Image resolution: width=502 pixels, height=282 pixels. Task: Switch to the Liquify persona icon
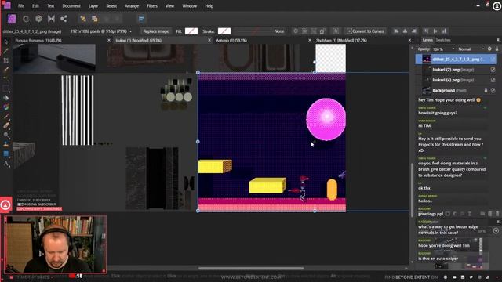[x=26, y=19]
